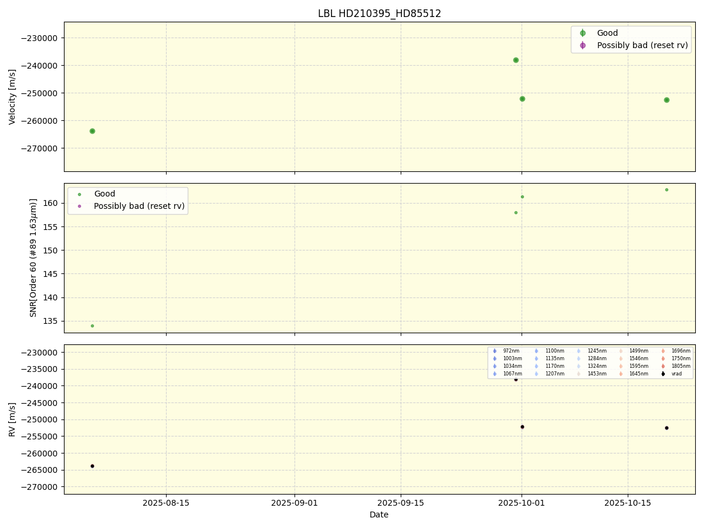Select the black late October RV point near -252500
Viewport: 704px width, 528px height.
coord(666,428)
